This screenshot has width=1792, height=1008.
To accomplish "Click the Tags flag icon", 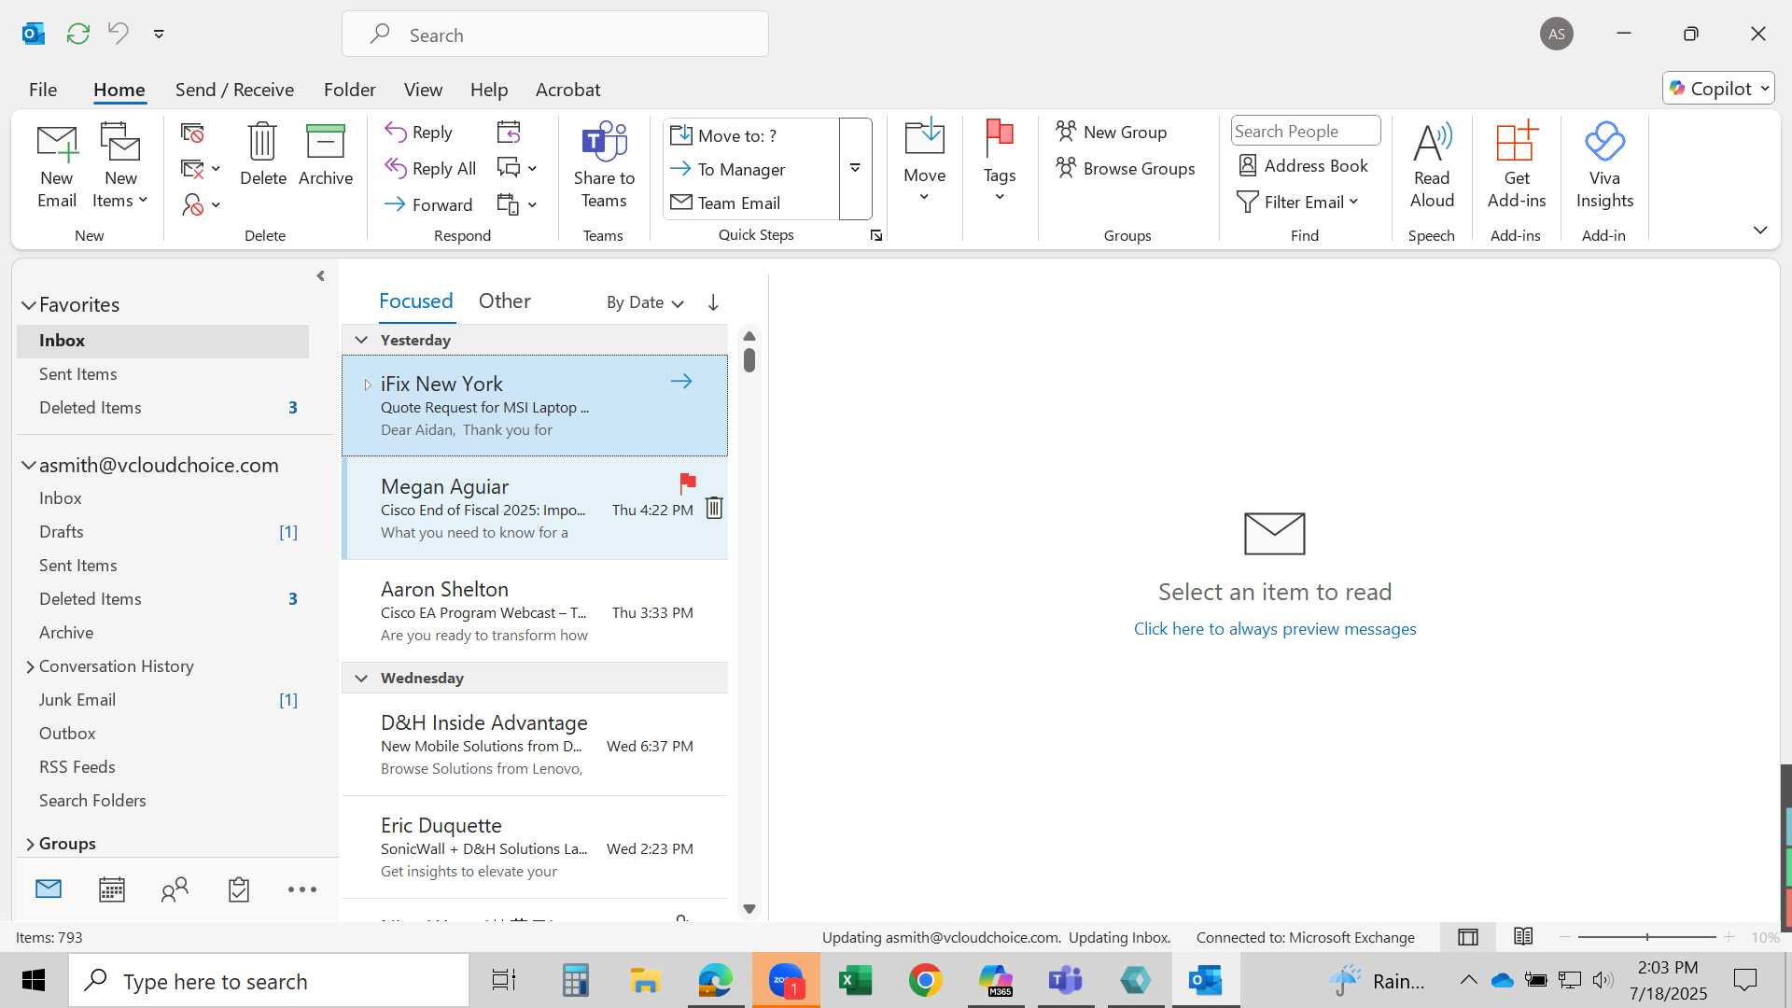I will 1000,138.
